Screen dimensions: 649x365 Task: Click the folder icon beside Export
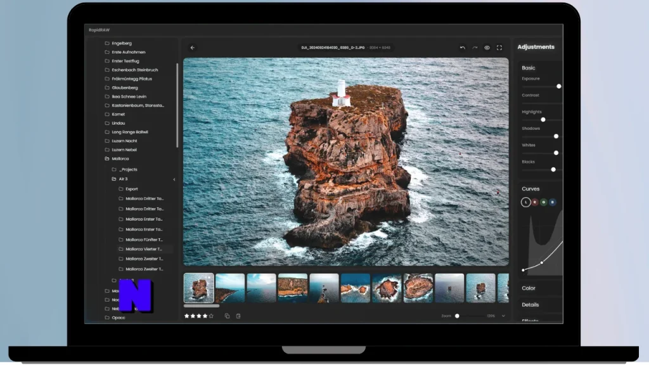click(121, 189)
